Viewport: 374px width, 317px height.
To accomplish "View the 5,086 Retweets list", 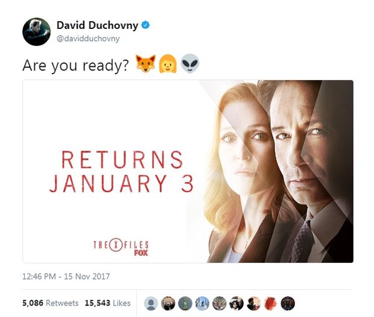I will click(50, 303).
